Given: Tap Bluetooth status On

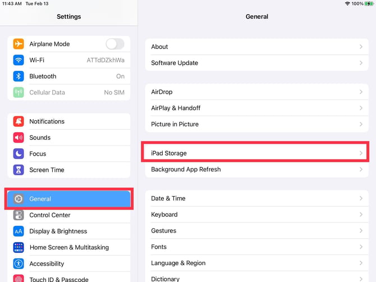Looking at the screenshot, I should [121, 76].
